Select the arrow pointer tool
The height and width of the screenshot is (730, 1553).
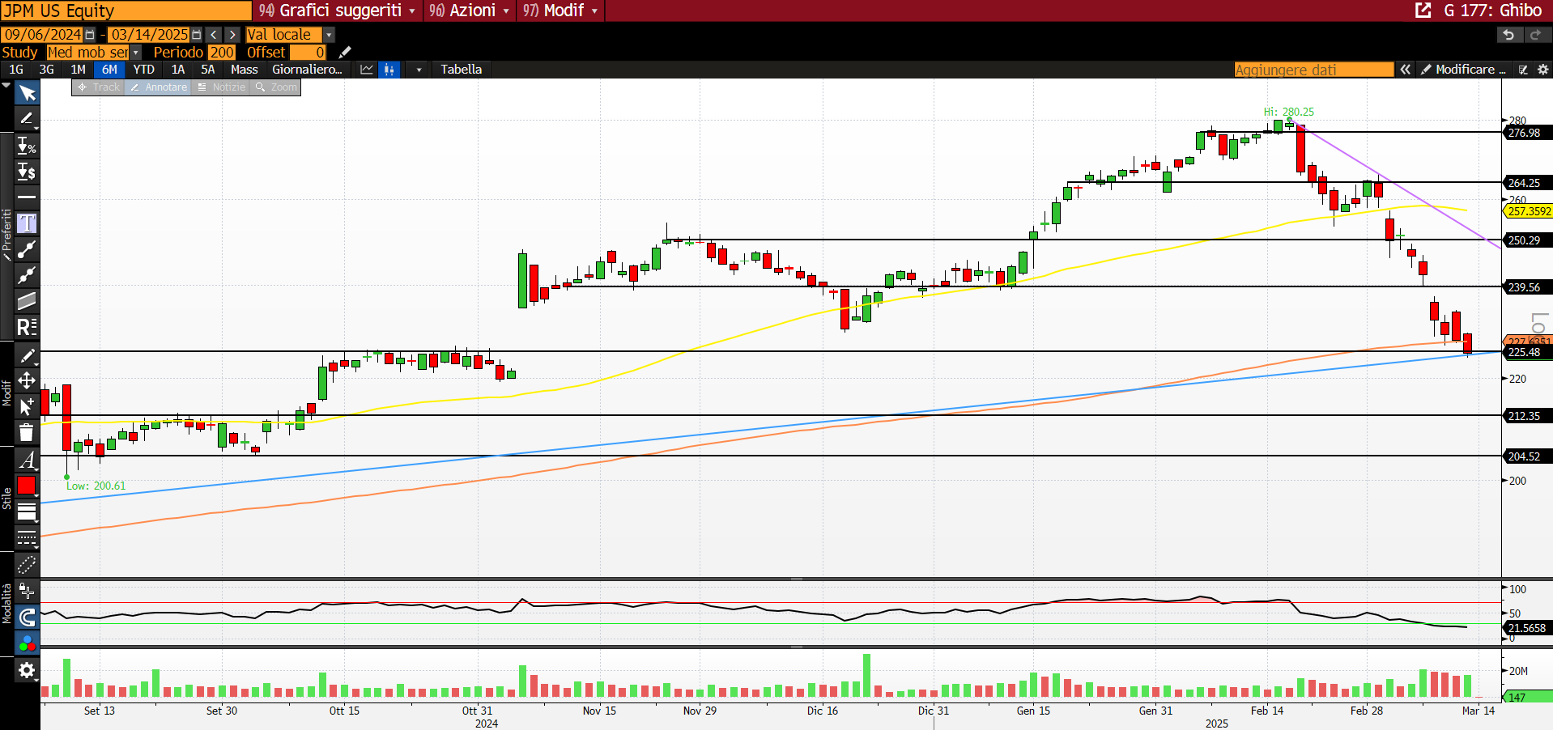click(x=27, y=93)
